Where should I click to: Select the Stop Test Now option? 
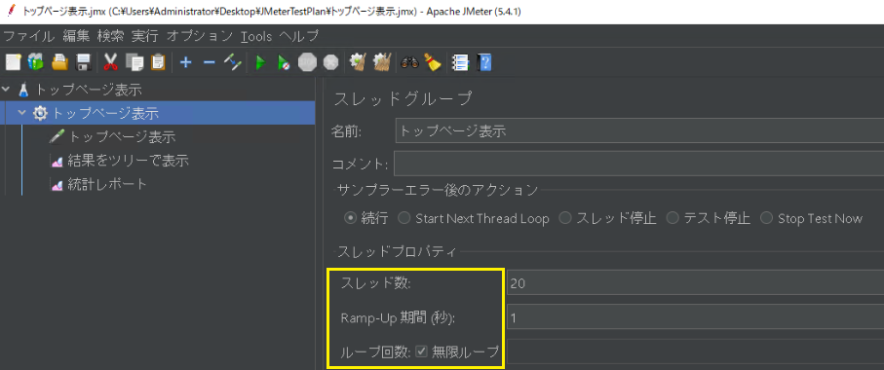[x=766, y=218]
